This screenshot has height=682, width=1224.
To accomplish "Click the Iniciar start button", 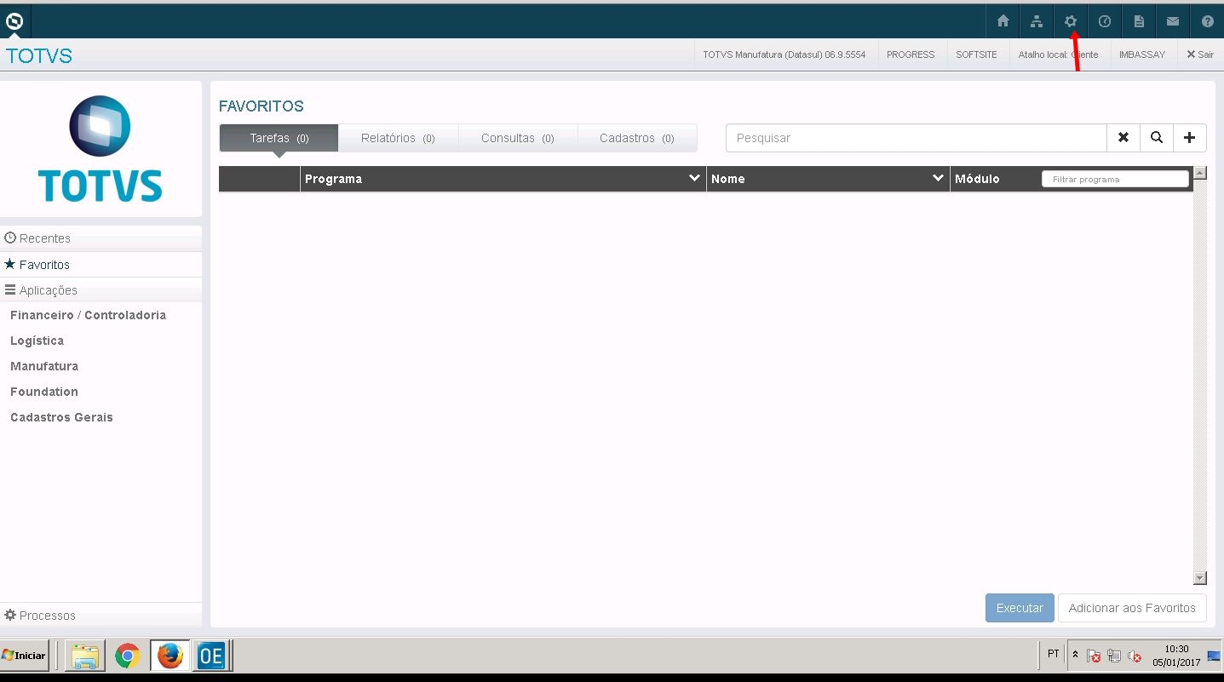I will pos(25,656).
